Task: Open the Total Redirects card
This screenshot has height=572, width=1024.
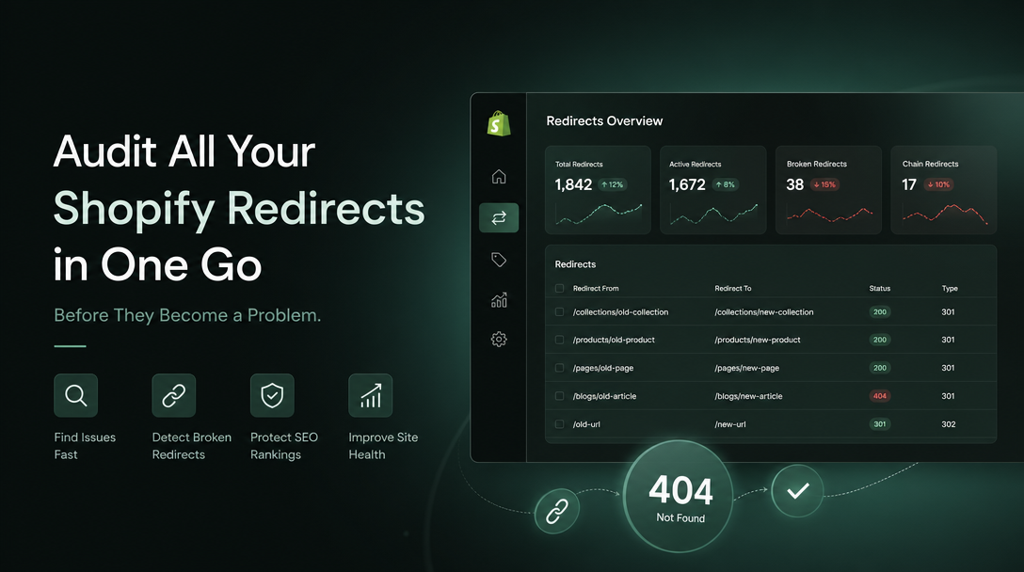Action: [x=599, y=190]
